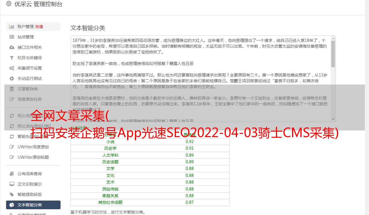This screenshot has height=215, width=369.
Task: Click the 0.88 value in 文化 row
Action: pos(190,175)
